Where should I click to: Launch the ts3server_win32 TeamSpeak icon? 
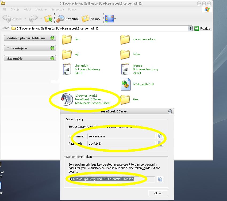click(67, 99)
